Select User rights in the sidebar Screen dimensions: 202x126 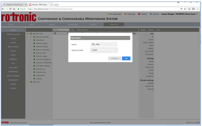13,67
